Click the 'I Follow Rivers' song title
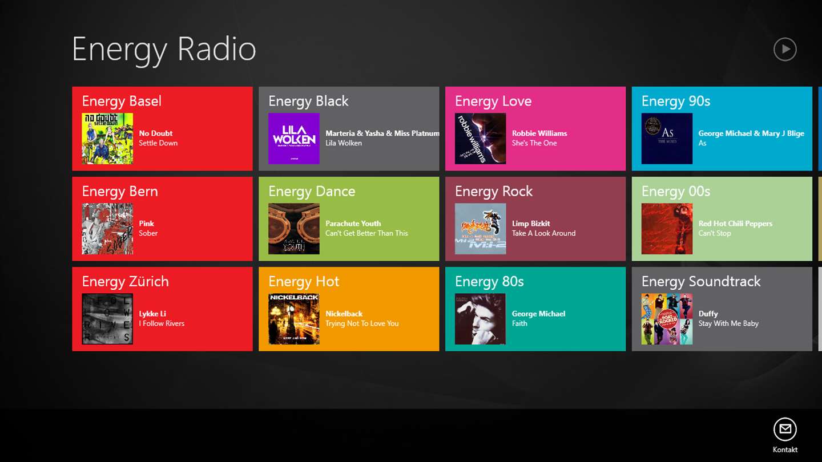Image resolution: width=822 pixels, height=462 pixels. (162, 323)
